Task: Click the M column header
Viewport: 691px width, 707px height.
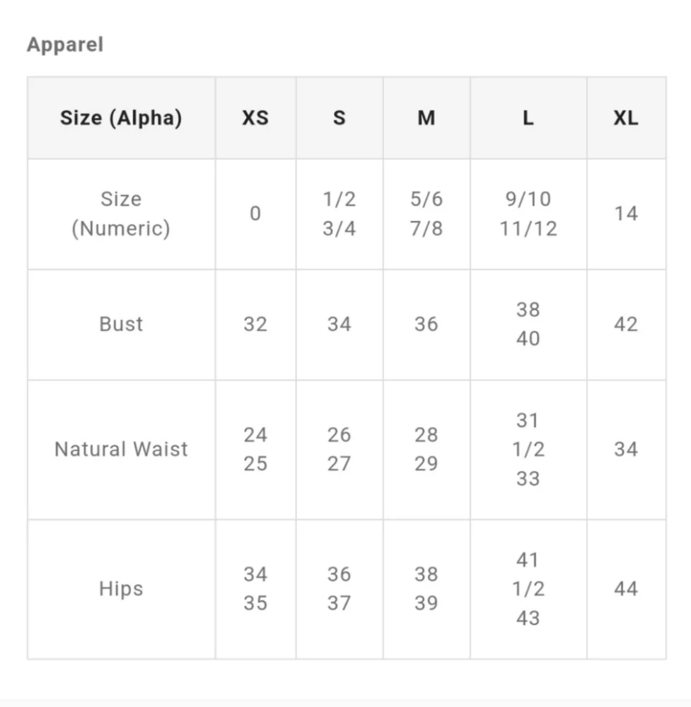Action: coord(426,117)
